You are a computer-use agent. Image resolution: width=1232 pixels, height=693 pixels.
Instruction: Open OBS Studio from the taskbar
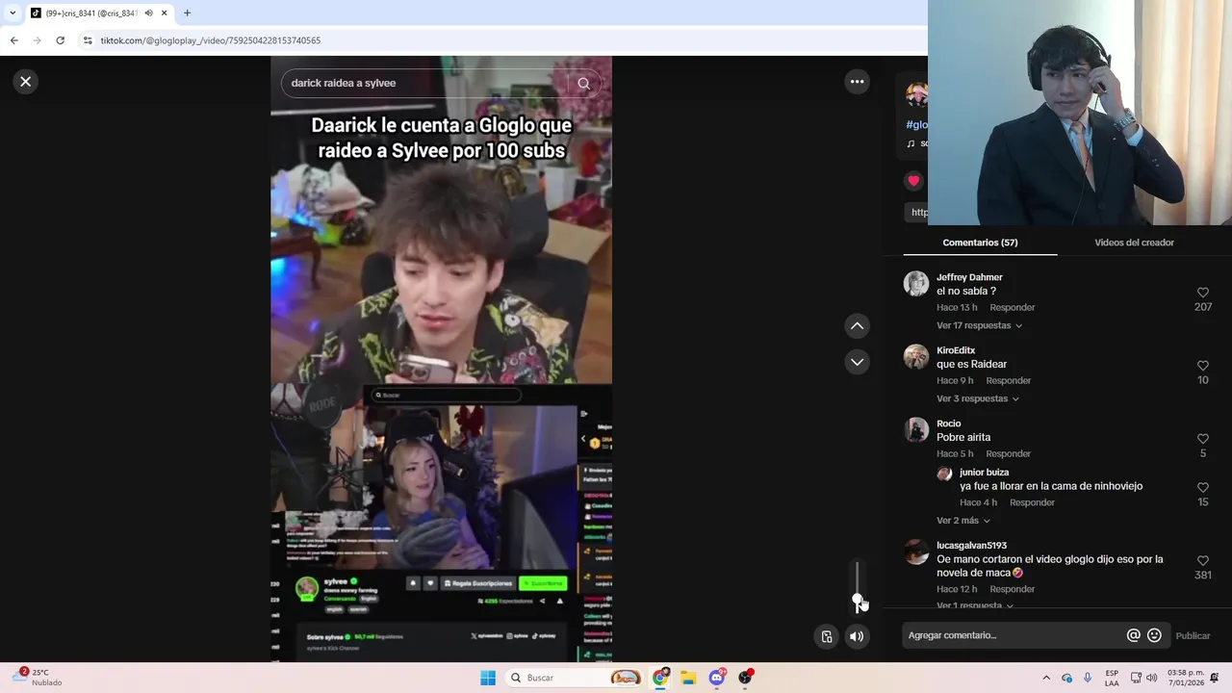(745, 678)
